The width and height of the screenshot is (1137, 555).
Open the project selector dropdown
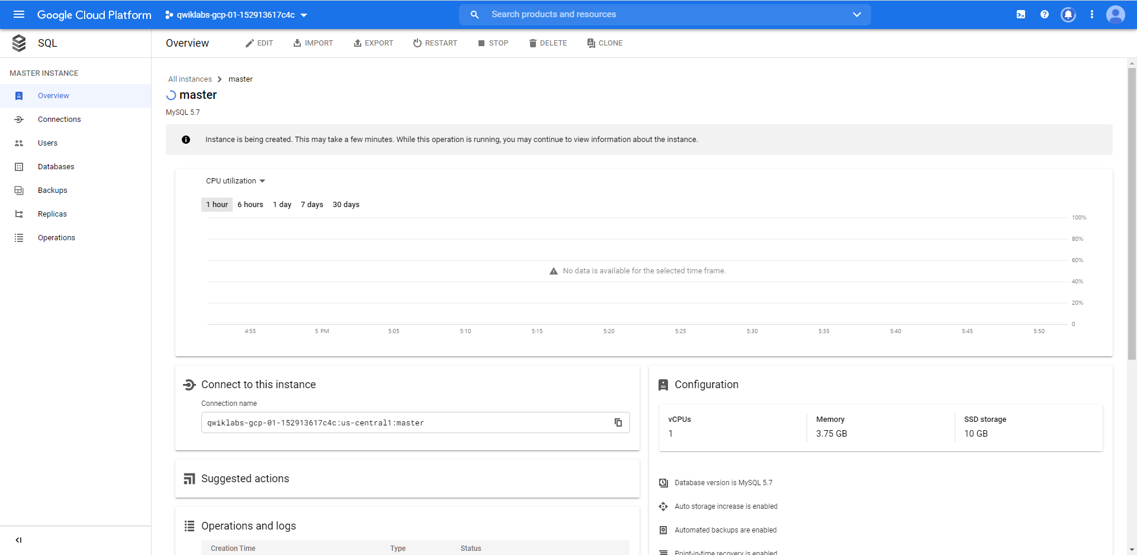click(236, 15)
